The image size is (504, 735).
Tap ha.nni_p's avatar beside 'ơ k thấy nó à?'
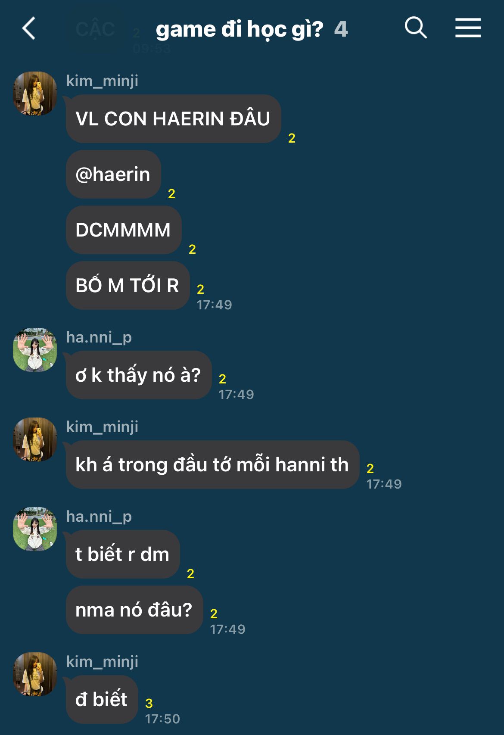(35, 349)
